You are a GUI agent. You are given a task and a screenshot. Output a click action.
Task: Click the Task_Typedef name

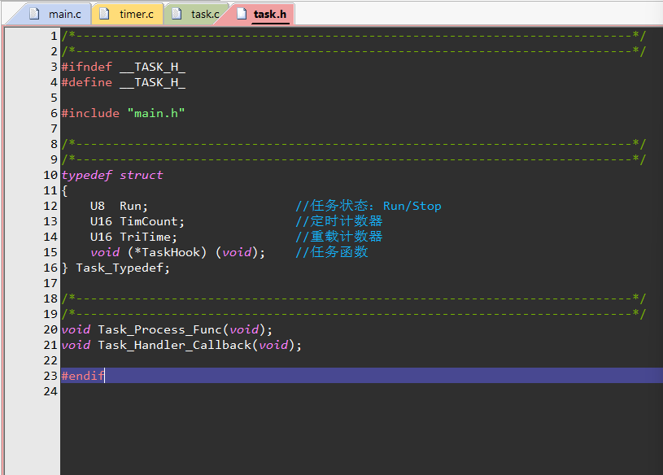[120, 268]
